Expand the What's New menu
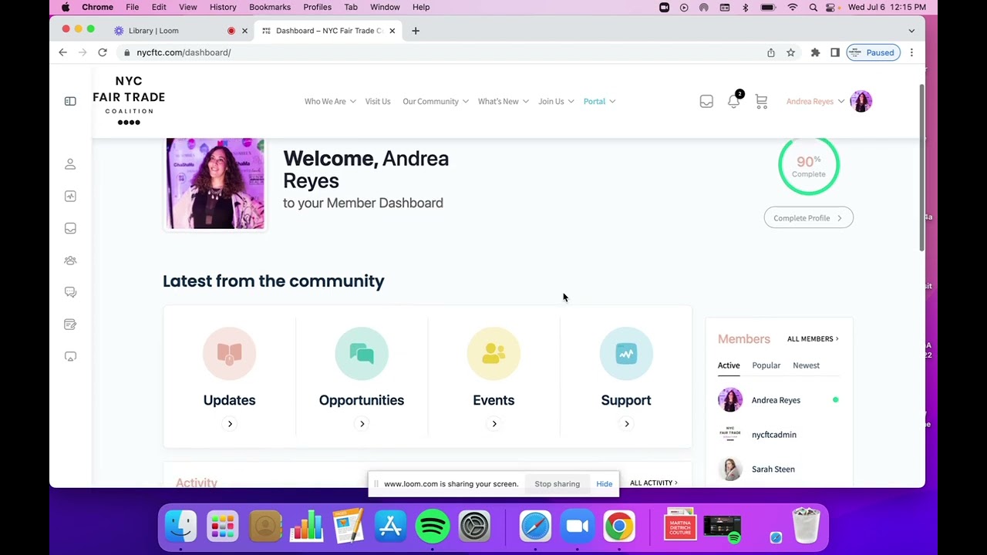This screenshot has width=987, height=555. click(504, 101)
